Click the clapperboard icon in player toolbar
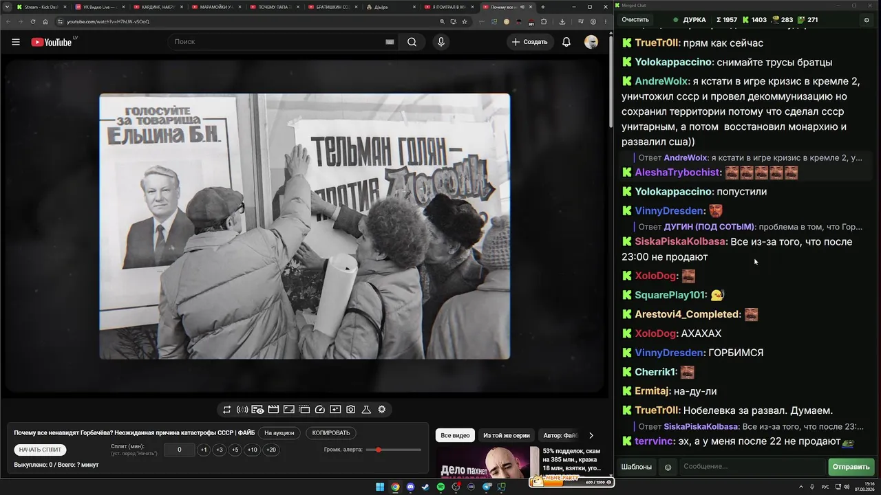881x495 pixels. click(x=273, y=409)
